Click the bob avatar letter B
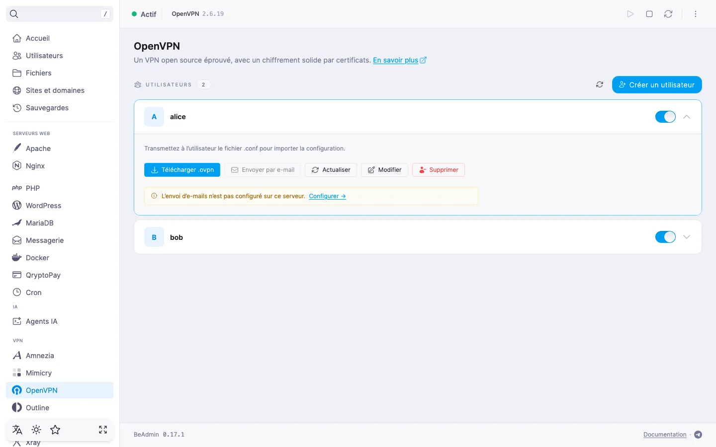The image size is (716, 447). tap(154, 237)
